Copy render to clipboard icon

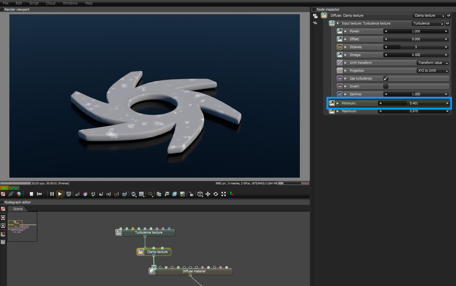click(x=159, y=194)
